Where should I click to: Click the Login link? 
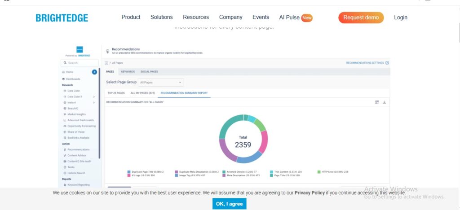pyautogui.click(x=400, y=17)
